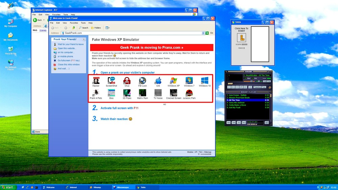
Task: Collapse the Prank Your Friends panel
Action: click(x=84, y=40)
